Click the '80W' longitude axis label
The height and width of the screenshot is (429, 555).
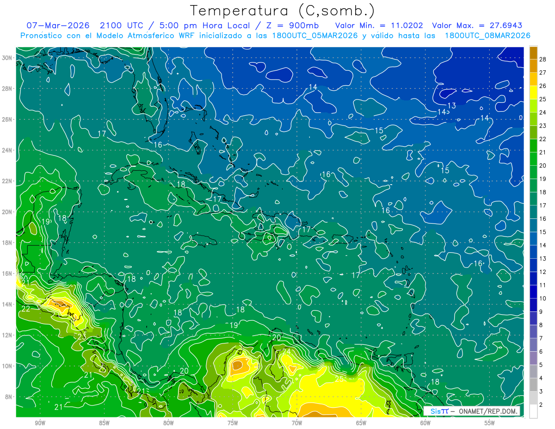click(x=168, y=423)
